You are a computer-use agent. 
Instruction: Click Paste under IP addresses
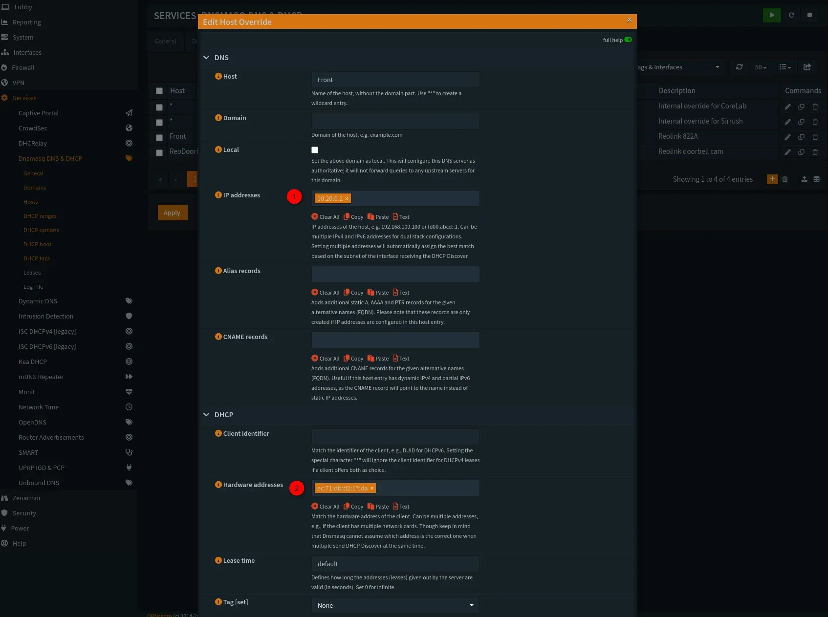click(x=378, y=217)
